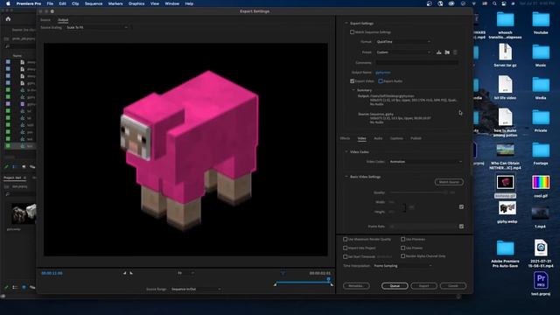Image resolution: width=560 pixels, height=315 pixels.
Task: Open the Graphics menu
Action: pos(136,3)
